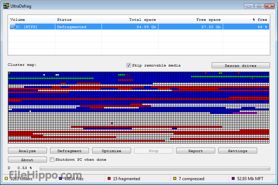This screenshot has height=185, width=278.
Task: Click the Optimize button
Action: 112,151
